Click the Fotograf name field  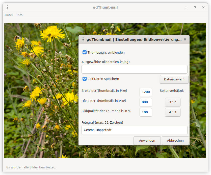[134, 130]
